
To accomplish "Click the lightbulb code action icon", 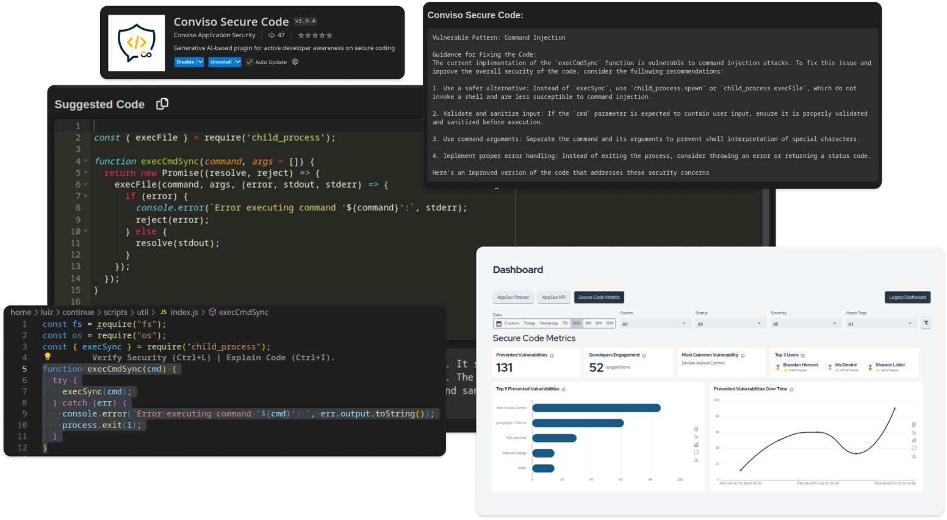I will 48,357.
